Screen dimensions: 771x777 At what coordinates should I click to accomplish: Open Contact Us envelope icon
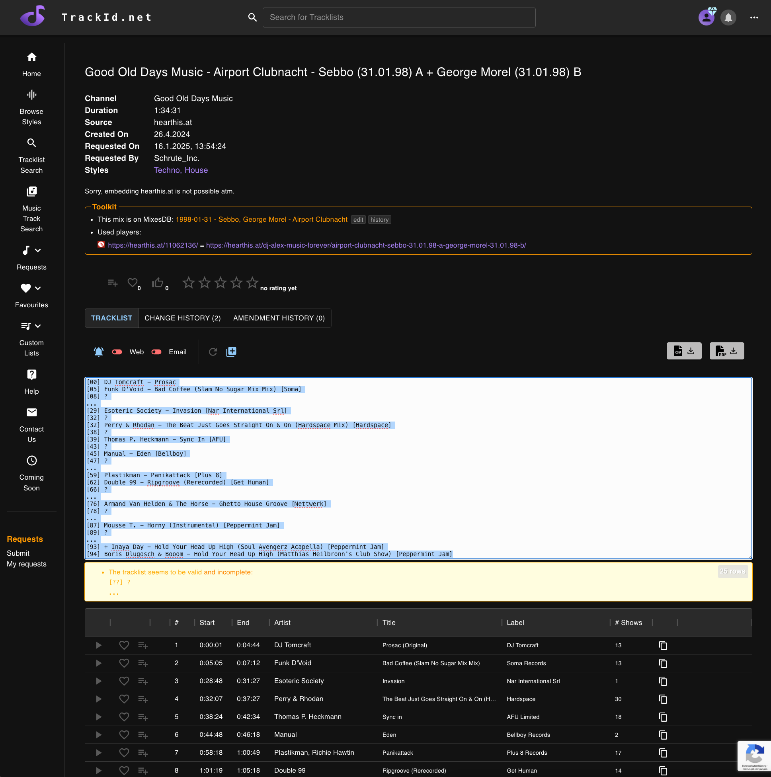(x=32, y=412)
